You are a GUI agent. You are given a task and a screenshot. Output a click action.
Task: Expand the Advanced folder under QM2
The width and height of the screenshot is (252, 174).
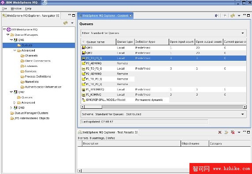15,103
